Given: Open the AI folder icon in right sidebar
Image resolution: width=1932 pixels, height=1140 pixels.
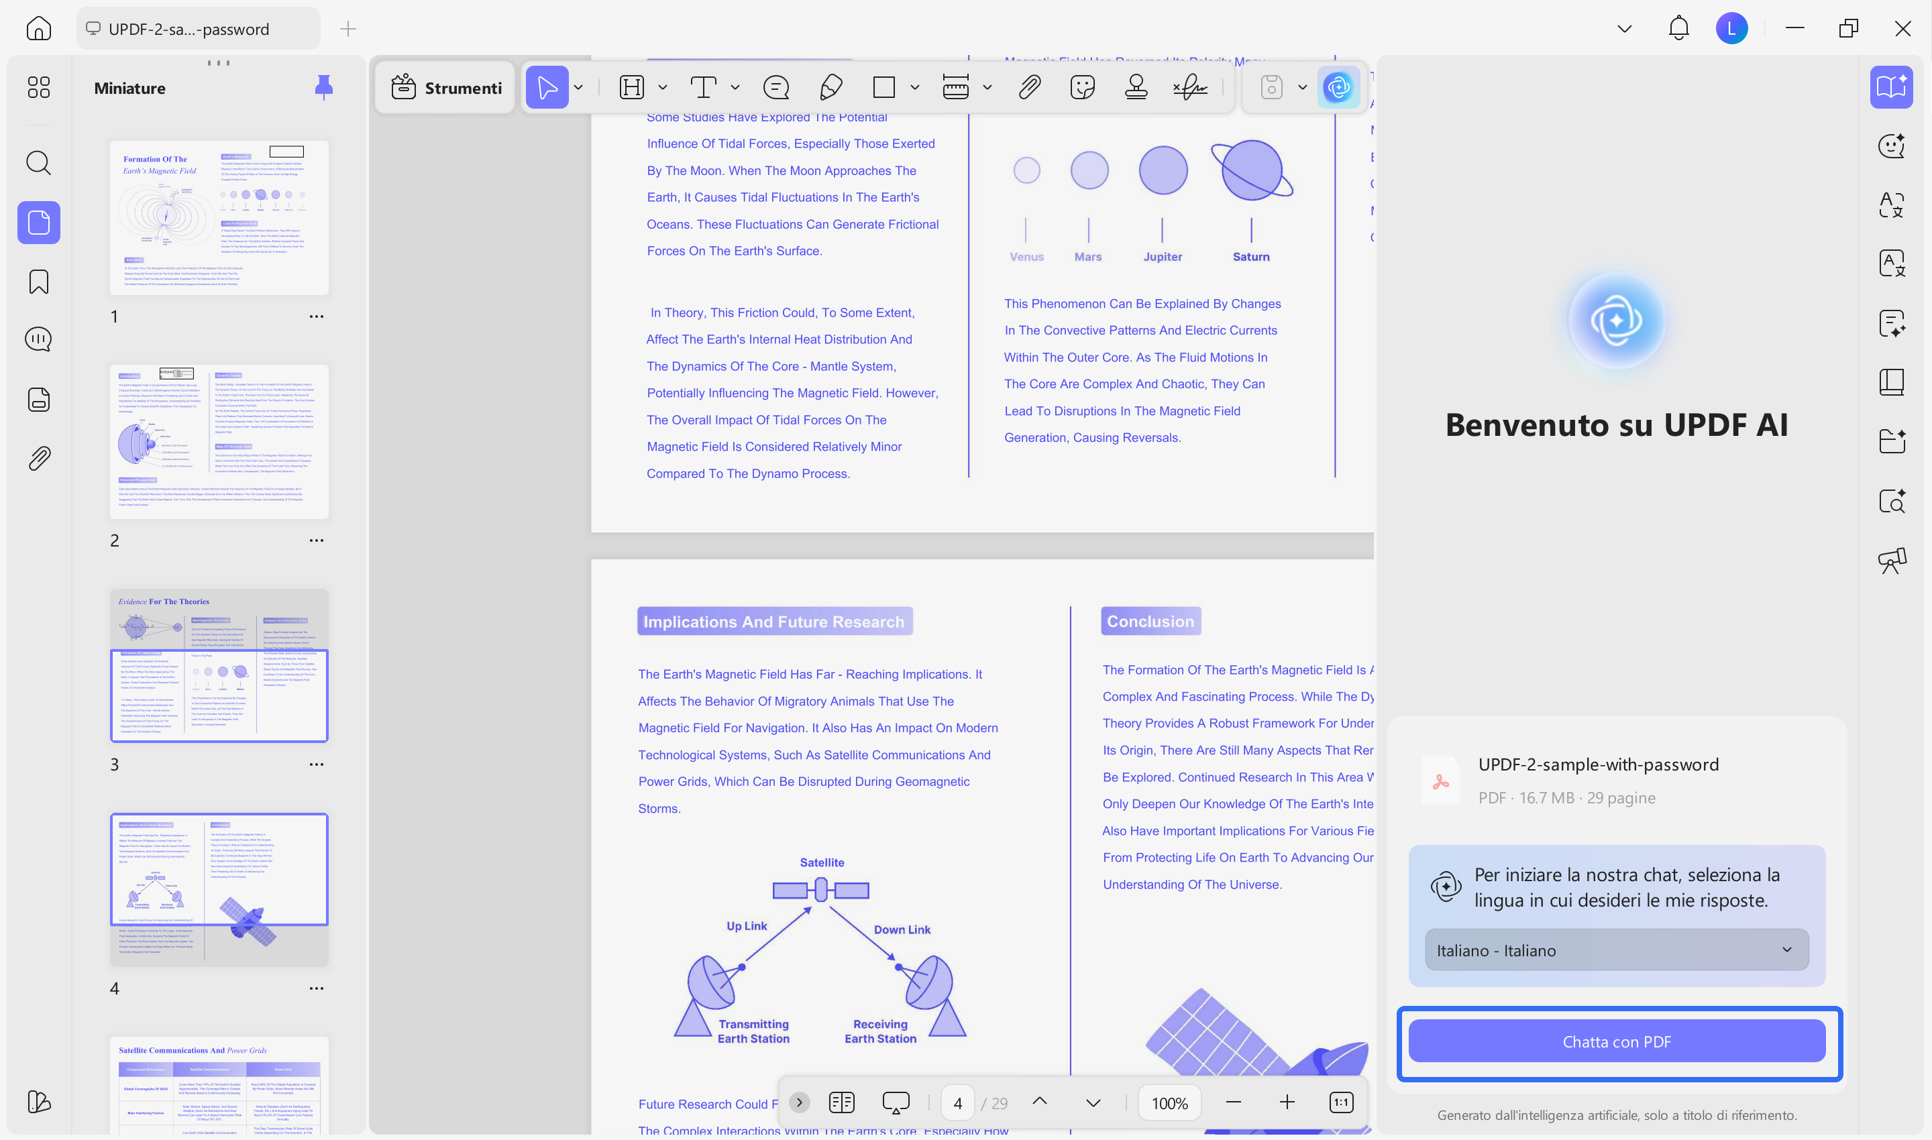Looking at the screenshot, I should [1891, 441].
